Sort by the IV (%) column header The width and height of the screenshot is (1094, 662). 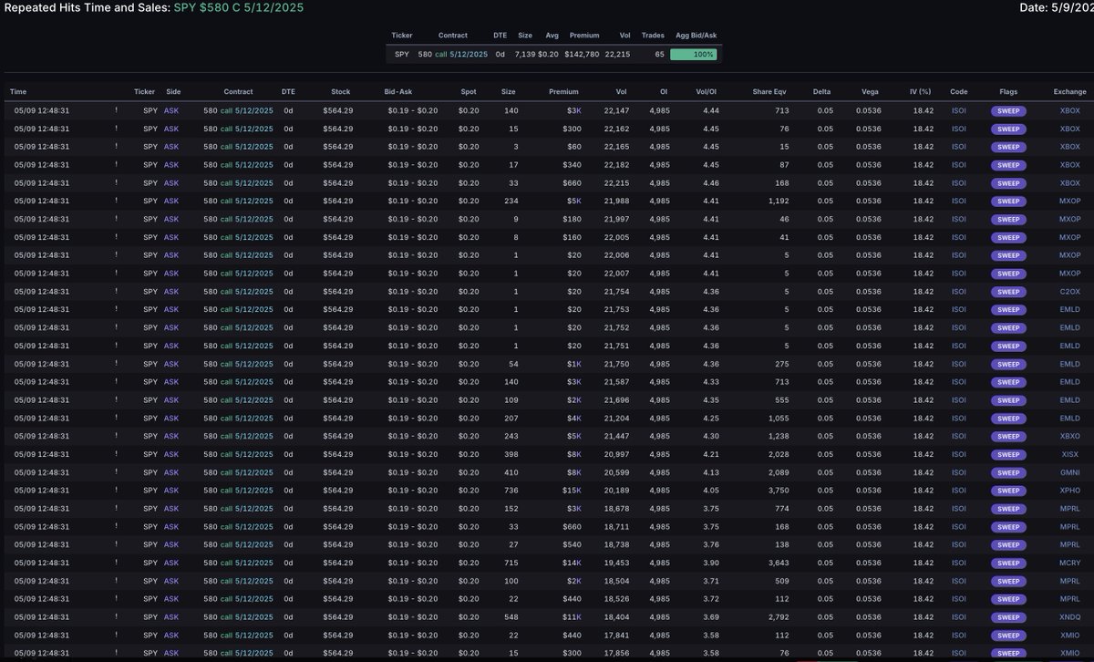920,91
